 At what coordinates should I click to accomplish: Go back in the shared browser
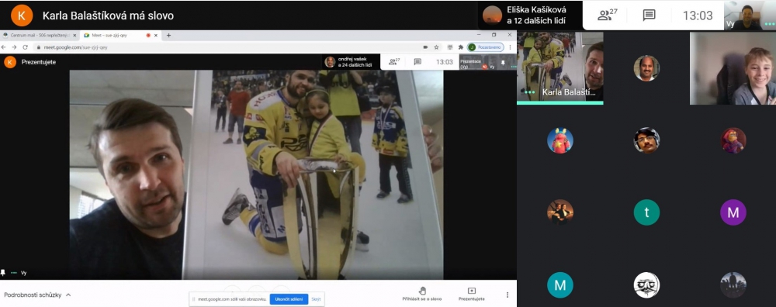click(x=4, y=47)
